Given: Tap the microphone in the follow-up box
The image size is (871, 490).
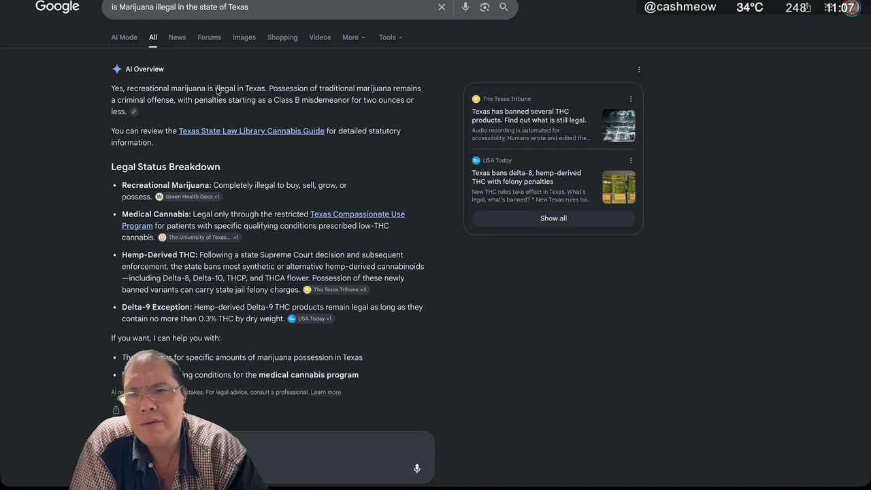Looking at the screenshot, I should pos(417,468).
